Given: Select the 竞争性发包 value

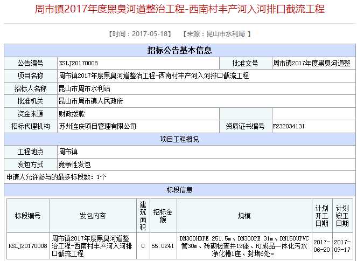Looking at the screenshot, I should (x=75, y=164).
